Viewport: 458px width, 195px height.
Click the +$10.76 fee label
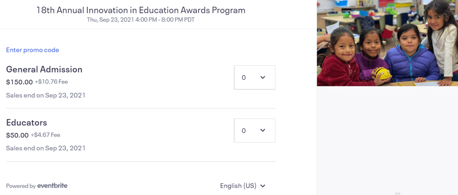pyautogui.click(x=51, y=82)
